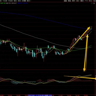Click the MA120: 3839.07 indicator value

11,3
